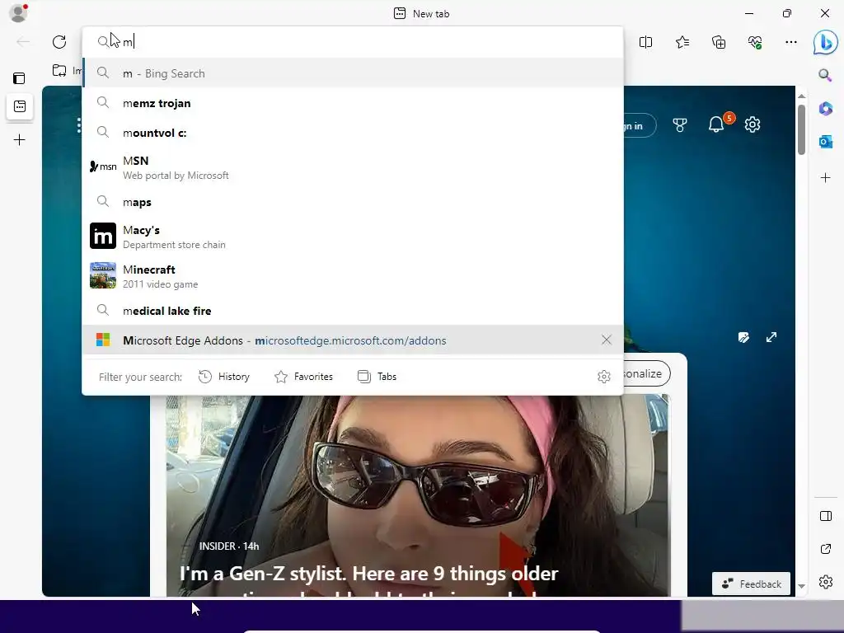Viewport: 844px width, 633px height.
Task: Open the Microsoft 365 sidebar icon
Action: point(825,108)
